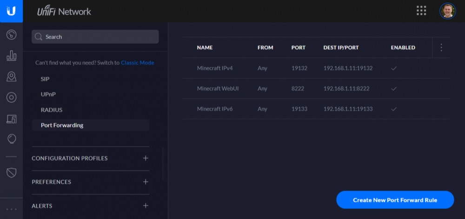
Task: Open the apps grid icon
Action: (x=421, y=11)
